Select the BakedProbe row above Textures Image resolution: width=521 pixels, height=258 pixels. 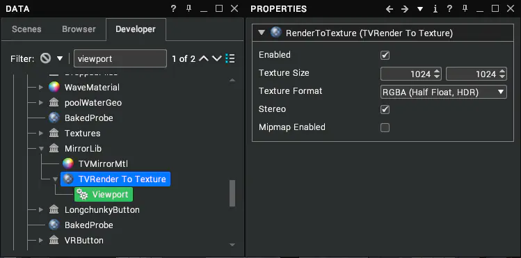[89, 118]
